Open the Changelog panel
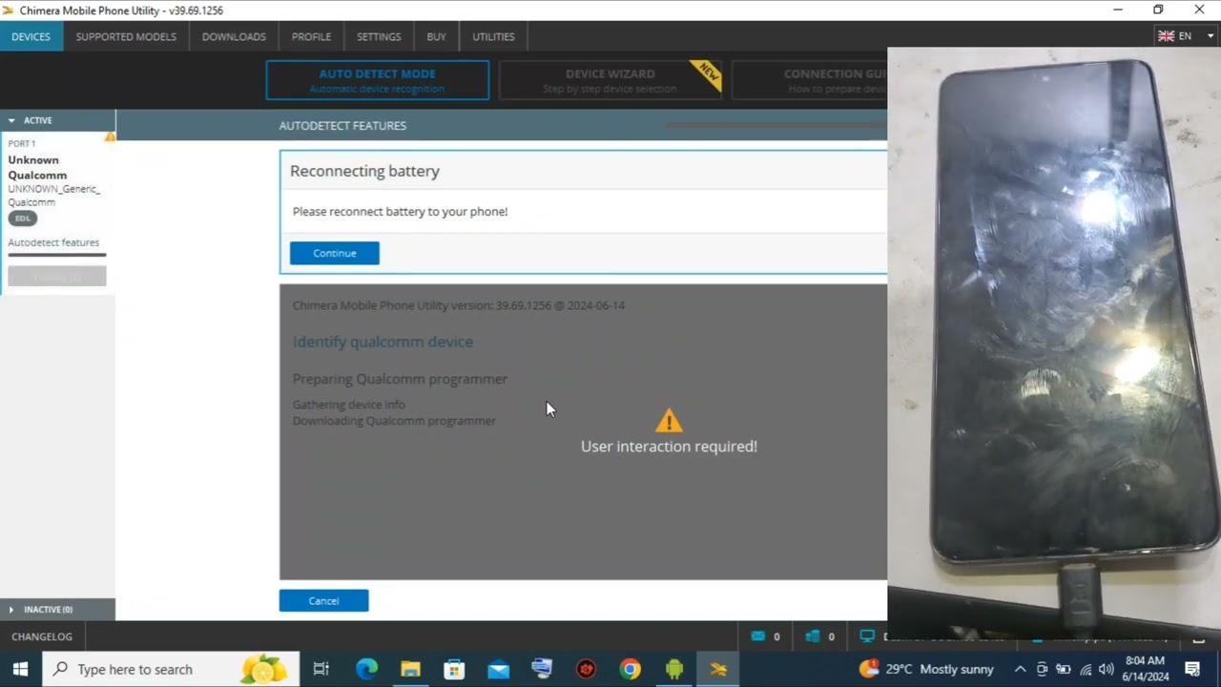The height and width of the screenshot is (687, 1221). (x=42, y=636)
